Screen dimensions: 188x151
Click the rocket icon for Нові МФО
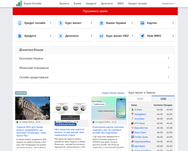tap(143, 36)
